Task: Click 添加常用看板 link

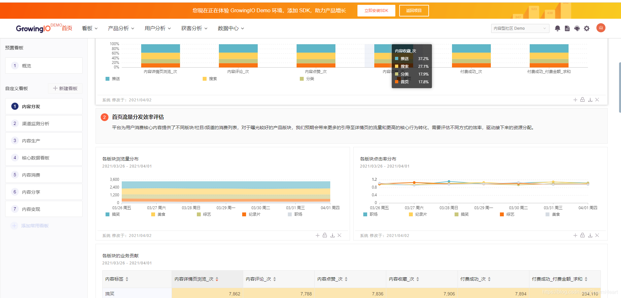Action: click(30, 226)
